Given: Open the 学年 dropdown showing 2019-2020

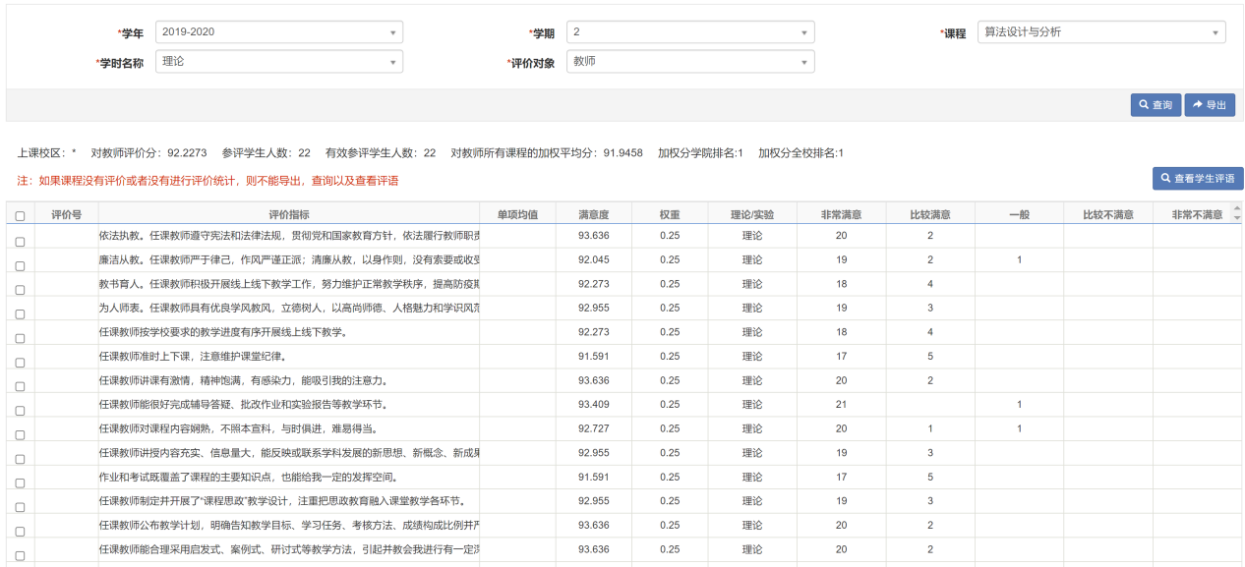Looking at the screenshot, I should (279, 32).
